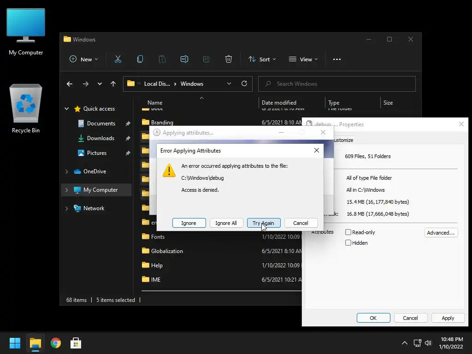This screenshot has width=472, height=354.
Task: Click the Ignore All button
Action: coord(226,223)
